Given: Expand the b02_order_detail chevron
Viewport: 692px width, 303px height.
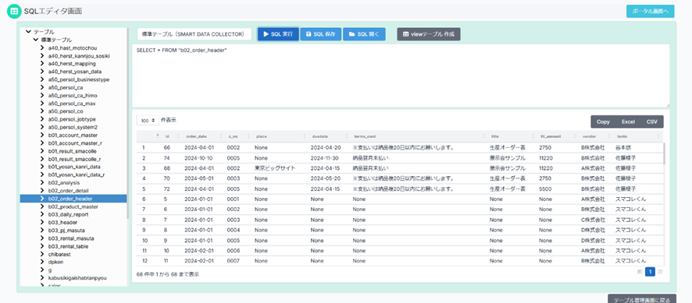Looking at the screenshot, I should (x=43, y=191).
